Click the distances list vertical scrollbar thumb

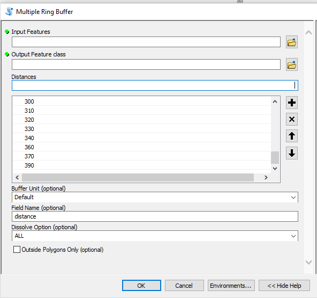point(275,157)
